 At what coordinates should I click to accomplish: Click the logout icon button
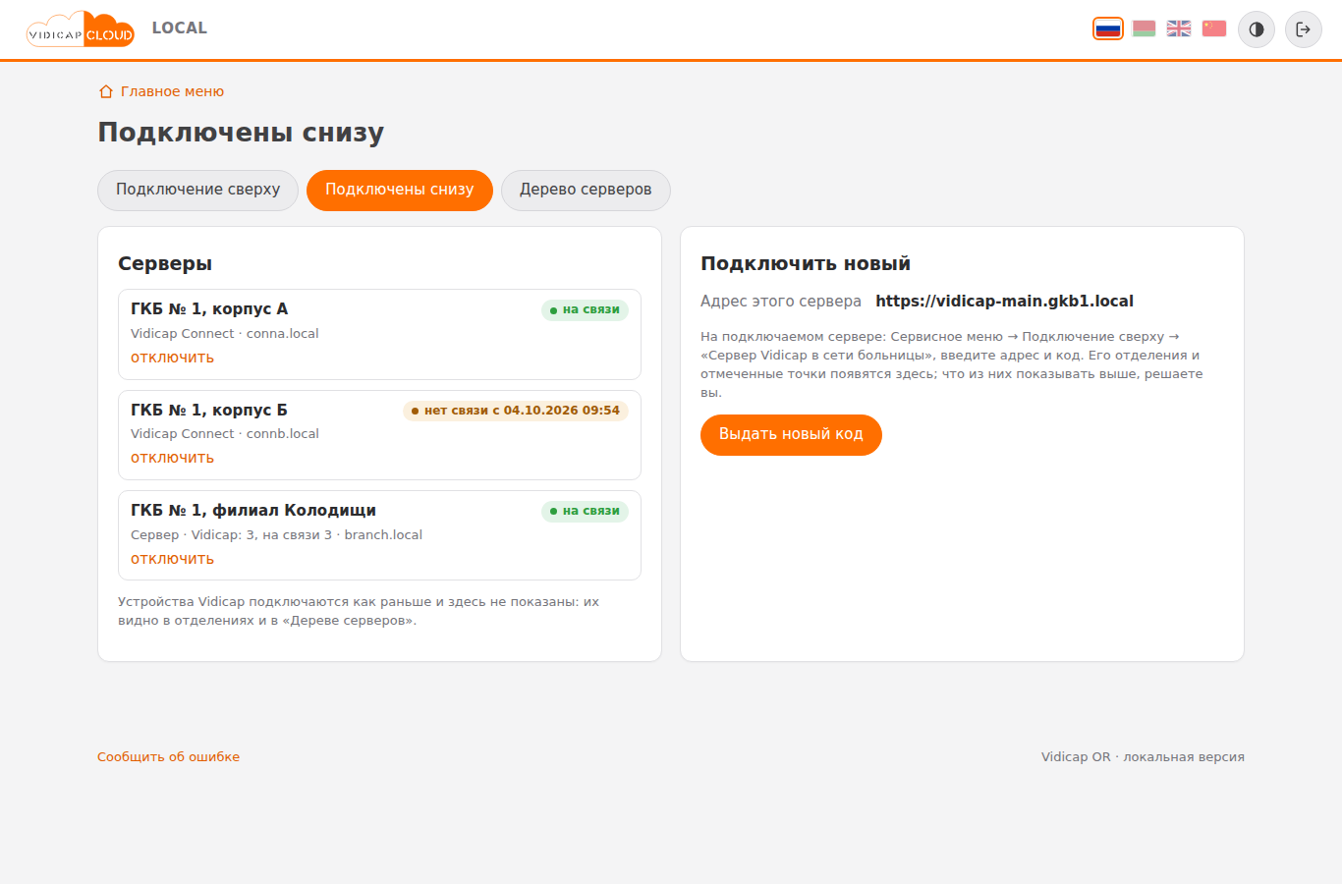click(x=1304, y=29)
